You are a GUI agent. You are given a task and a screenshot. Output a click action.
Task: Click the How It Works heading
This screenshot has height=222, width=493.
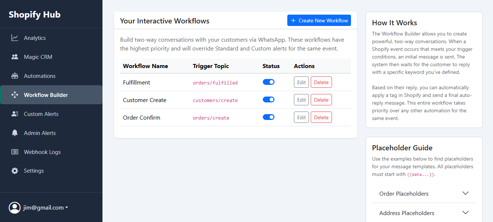click(395, 23)
